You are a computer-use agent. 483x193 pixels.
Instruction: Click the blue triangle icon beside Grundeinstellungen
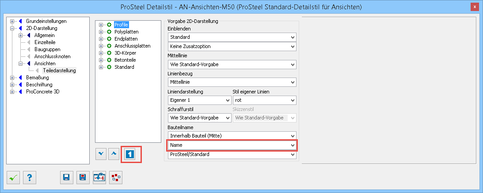click(20, 21)
